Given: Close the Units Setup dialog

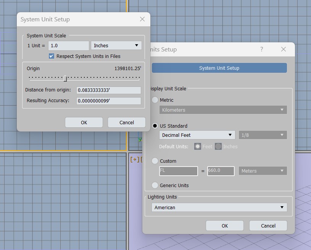Looking at the screenshot, I should (x=284, y=49).
